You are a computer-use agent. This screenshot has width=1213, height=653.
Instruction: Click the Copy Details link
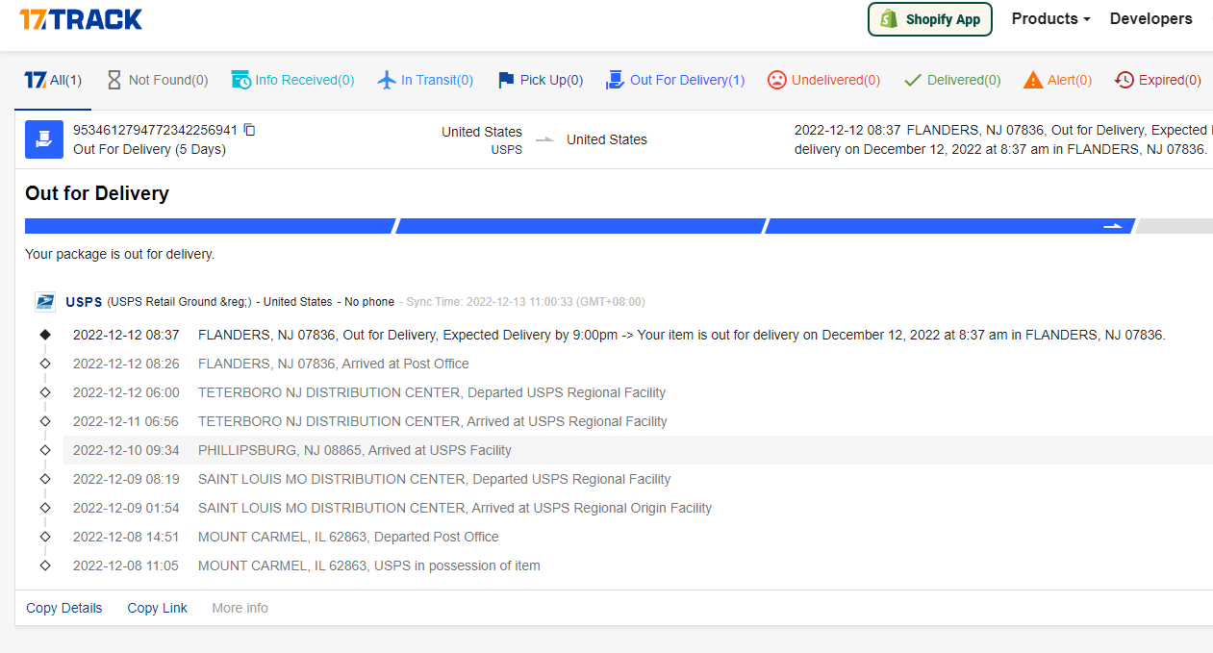coord(64,608)
